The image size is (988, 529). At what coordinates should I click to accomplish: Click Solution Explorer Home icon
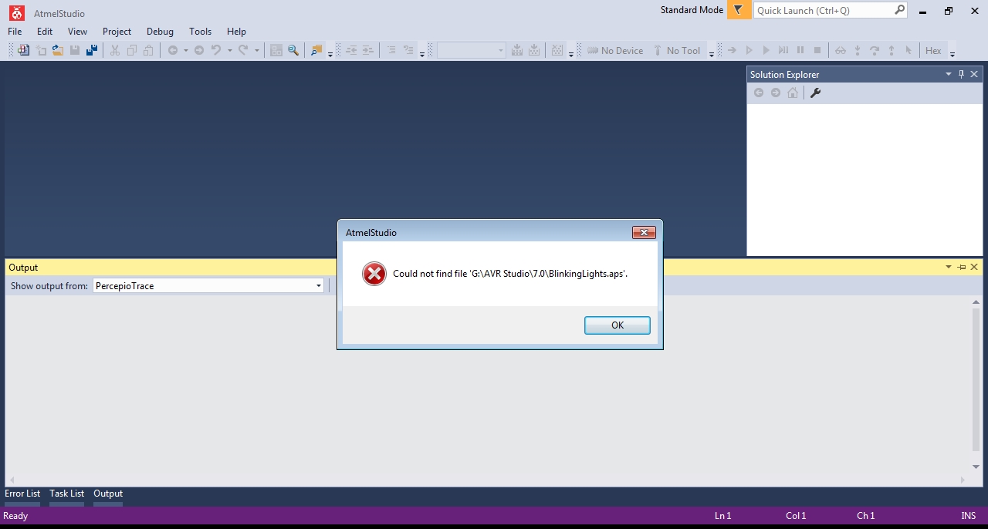coord(793,93)
